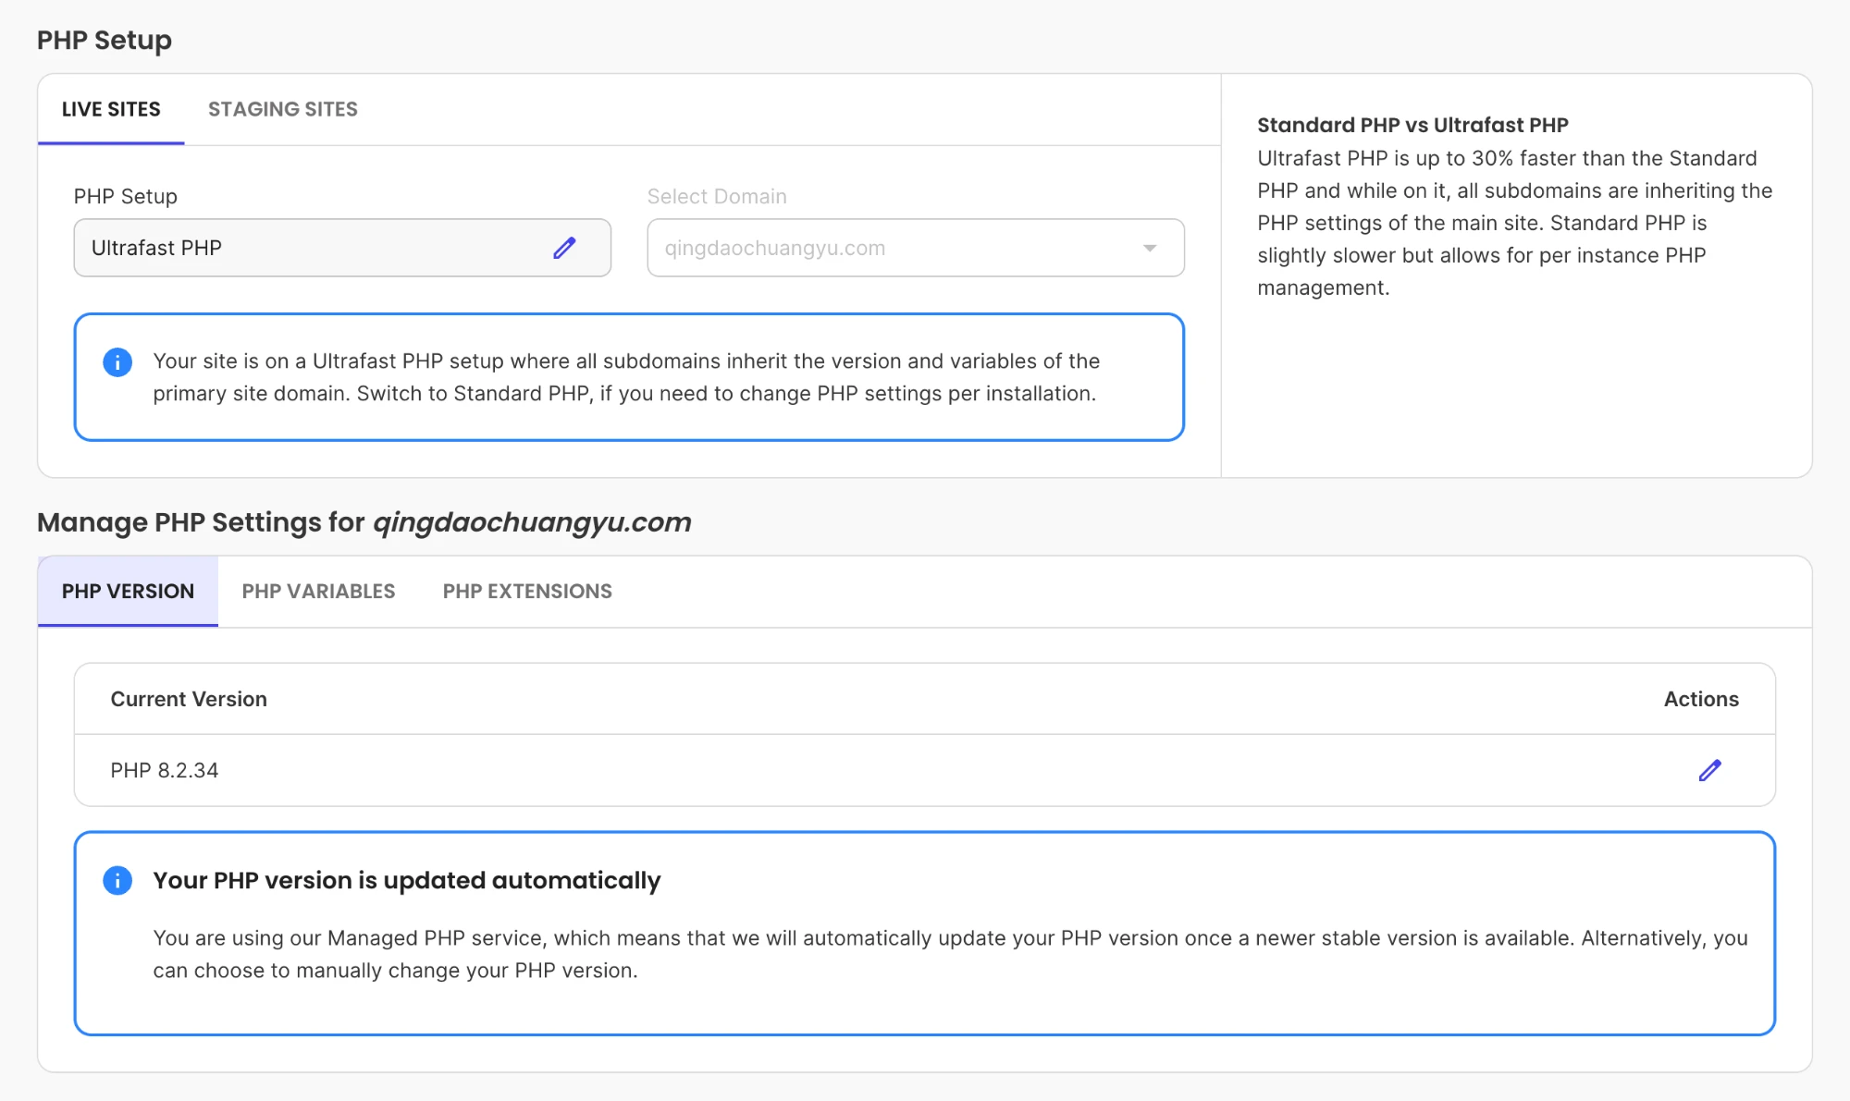
Task: Click the Current Version column header
Action: (189, 699)
